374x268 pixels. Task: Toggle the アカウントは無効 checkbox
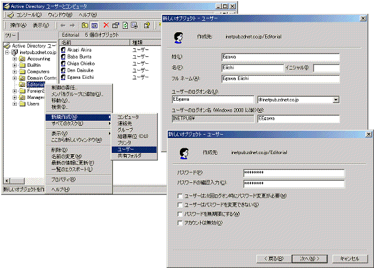181,222
